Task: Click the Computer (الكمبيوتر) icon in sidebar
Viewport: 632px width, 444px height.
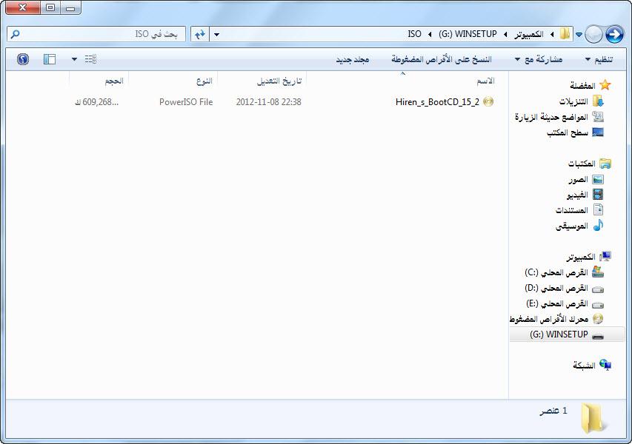Action: tap(605, 257)
